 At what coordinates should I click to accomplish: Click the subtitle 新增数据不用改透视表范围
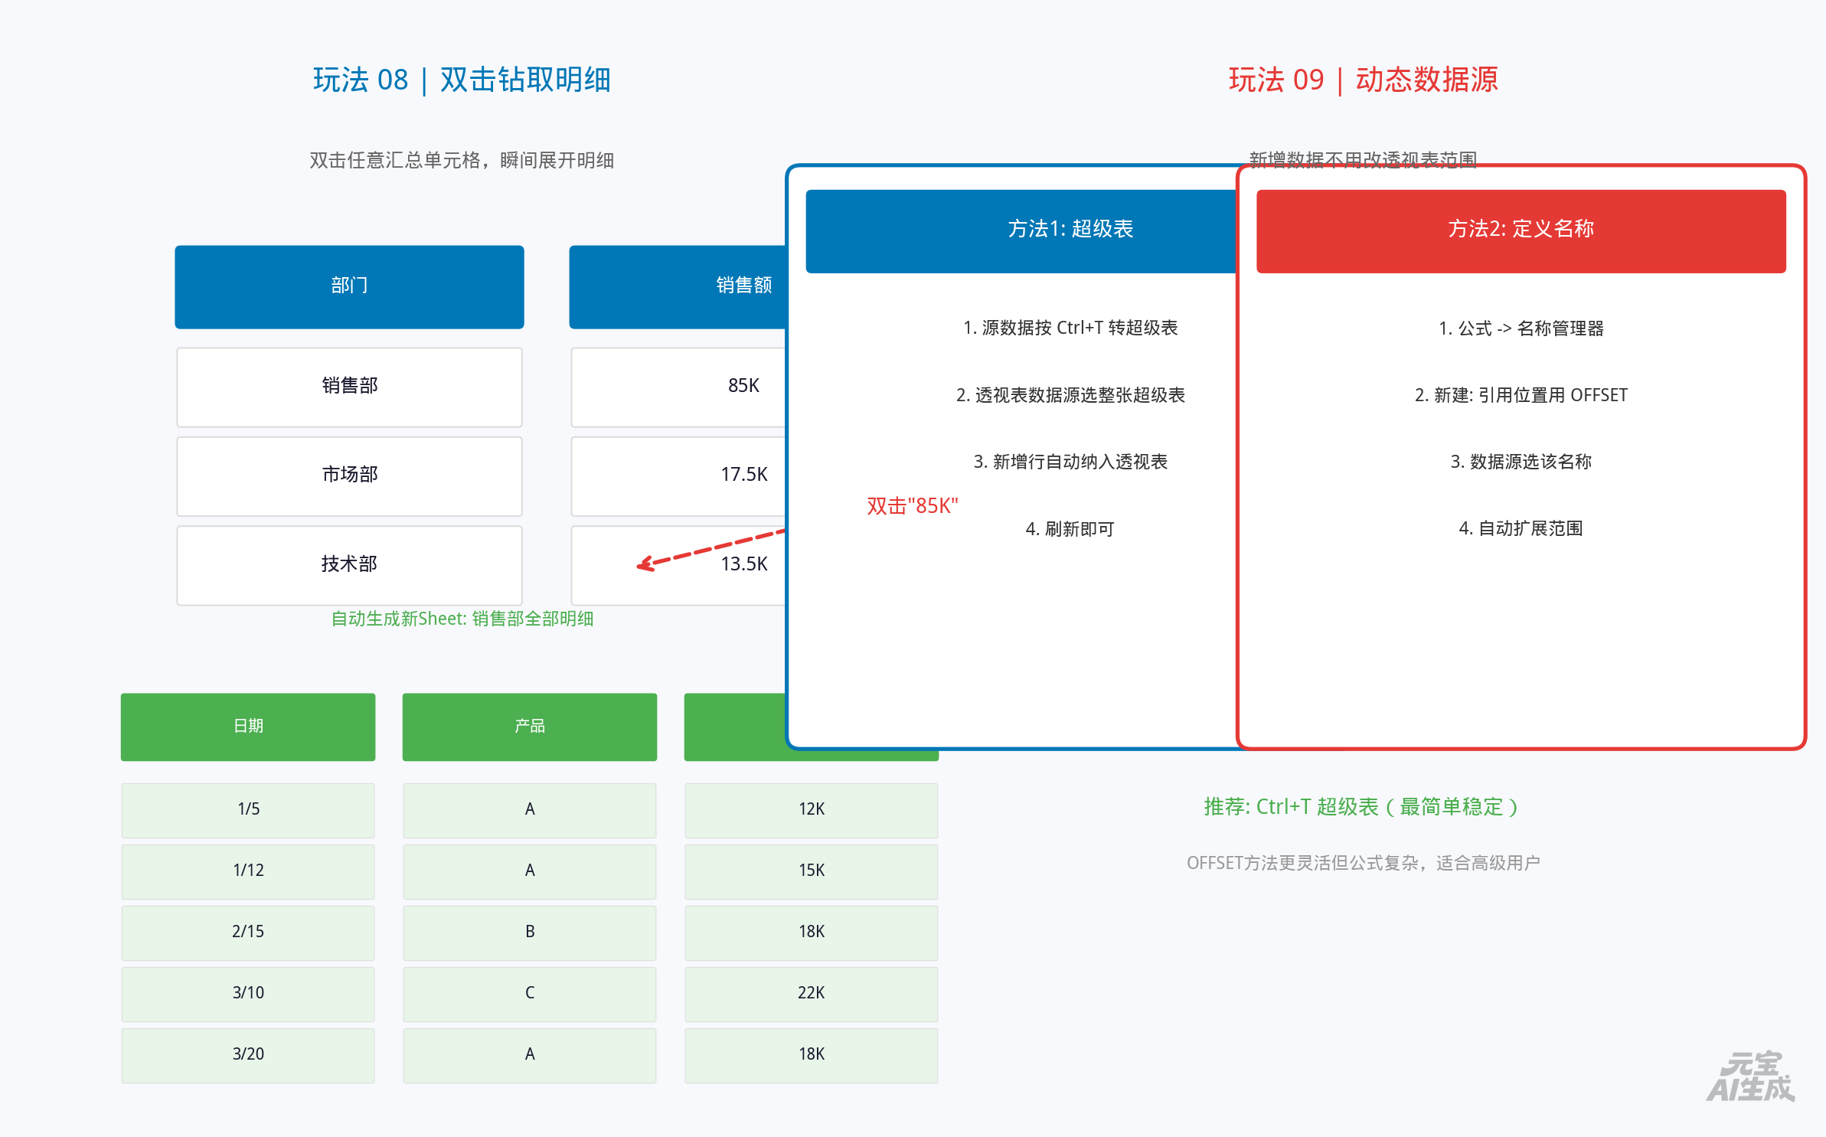(x=1363, y=159)
